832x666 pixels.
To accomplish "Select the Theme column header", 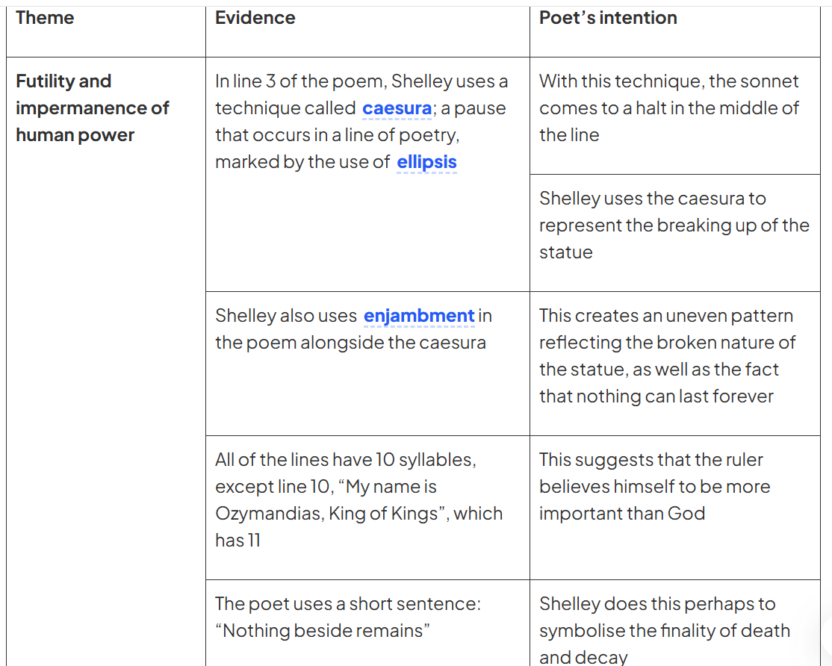I will [45, 17].
